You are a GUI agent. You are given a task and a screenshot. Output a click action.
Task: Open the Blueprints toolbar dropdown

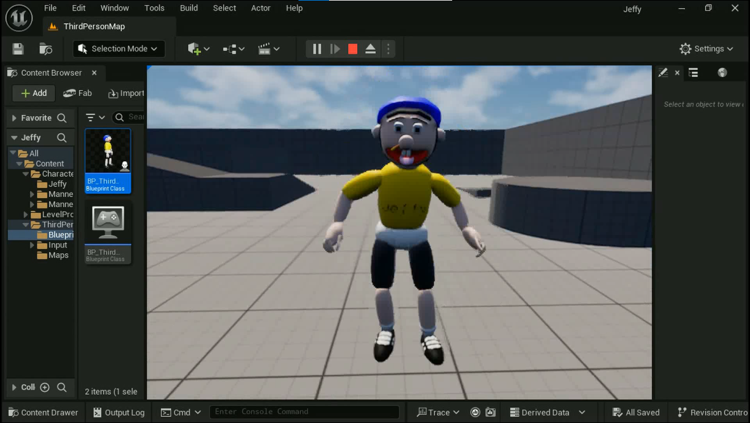[x=233, y=49]
